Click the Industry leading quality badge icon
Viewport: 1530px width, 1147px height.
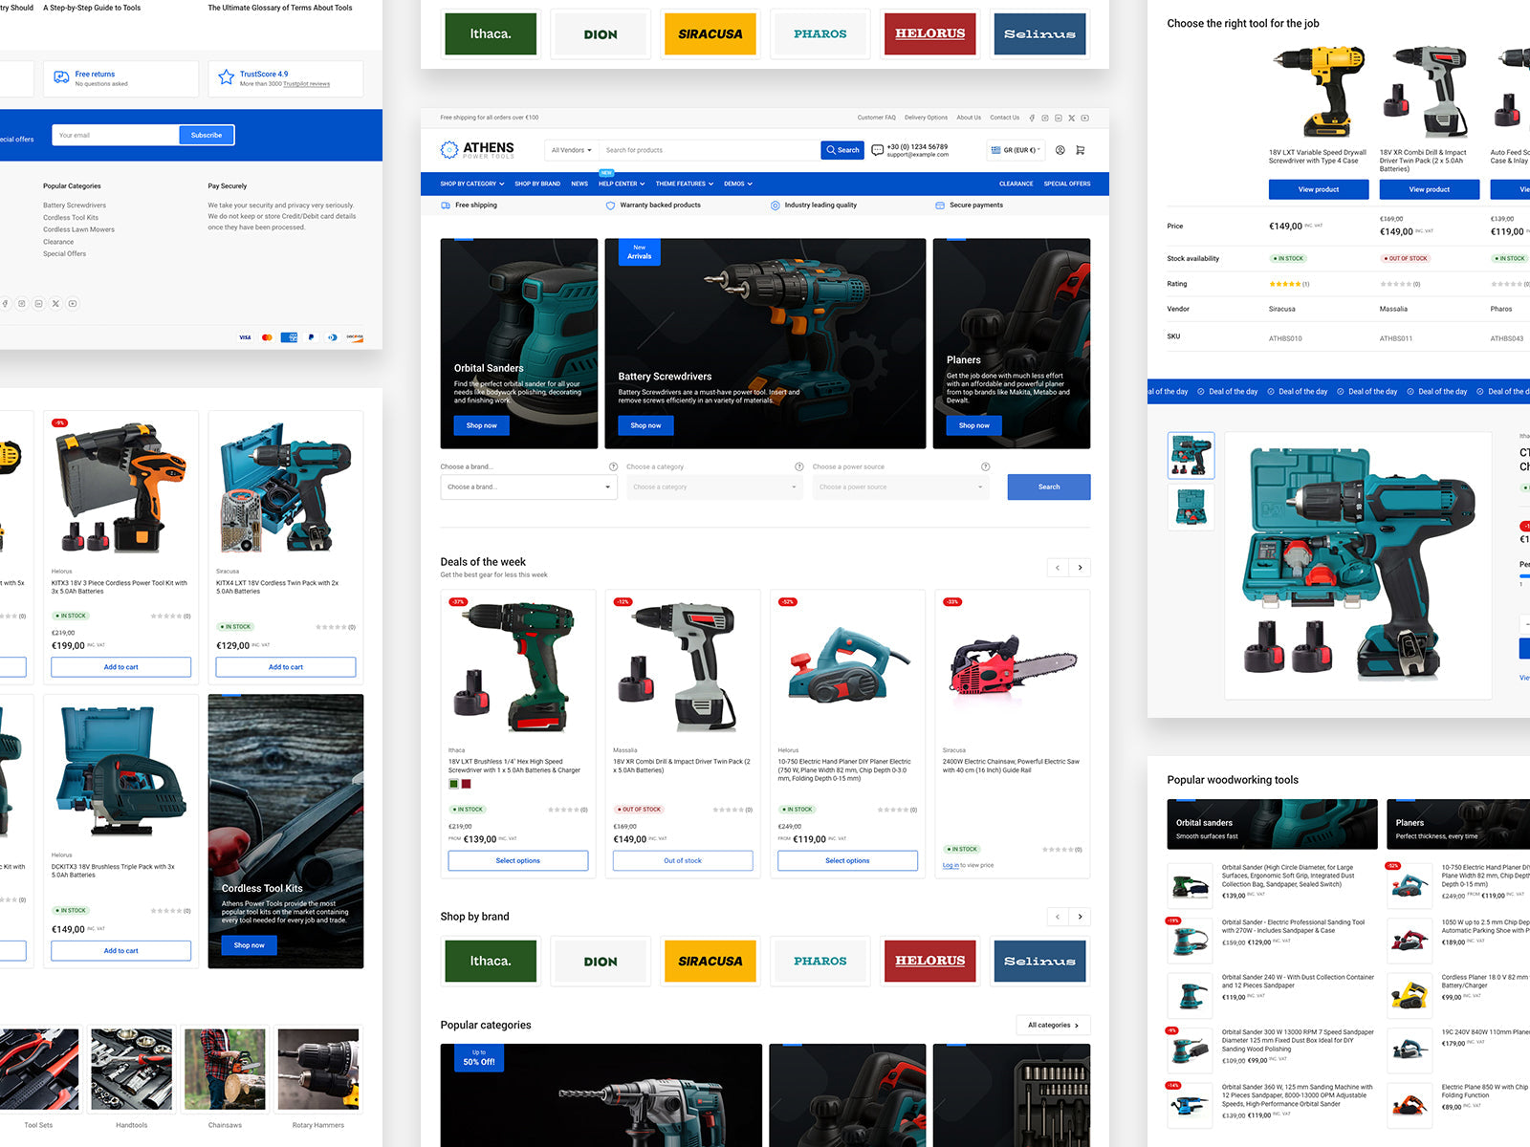(x=776, y=206)
